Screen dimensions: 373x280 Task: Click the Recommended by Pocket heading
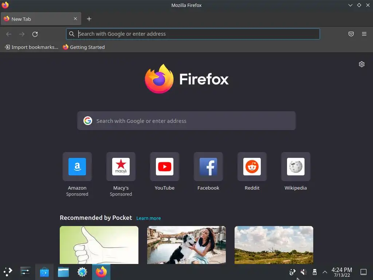click(96, 218)
